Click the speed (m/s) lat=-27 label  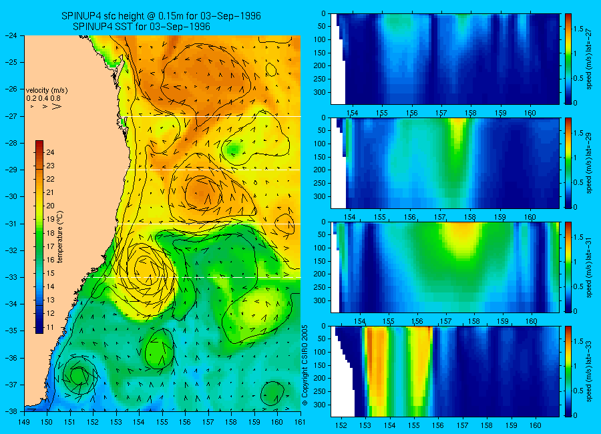click(589, 59)
